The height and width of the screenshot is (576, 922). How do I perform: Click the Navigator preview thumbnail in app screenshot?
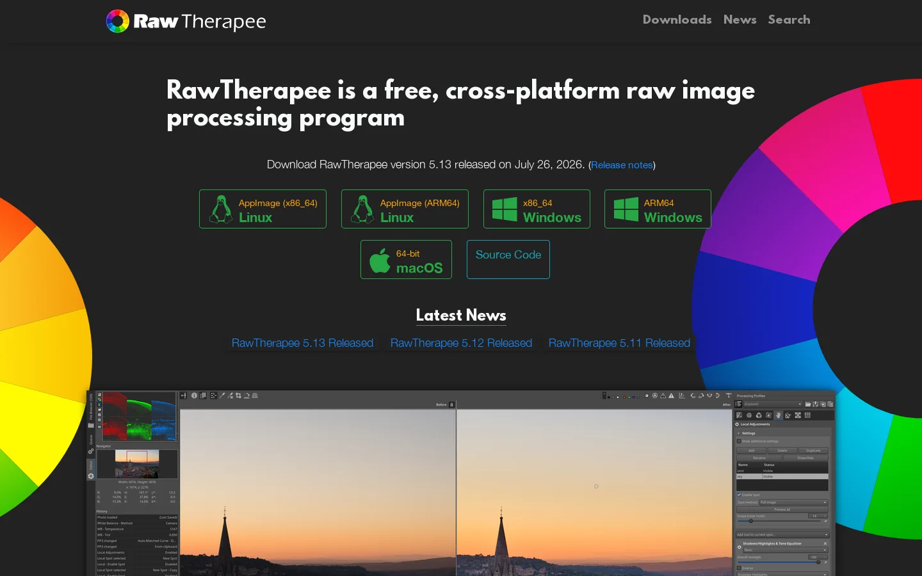137,464
